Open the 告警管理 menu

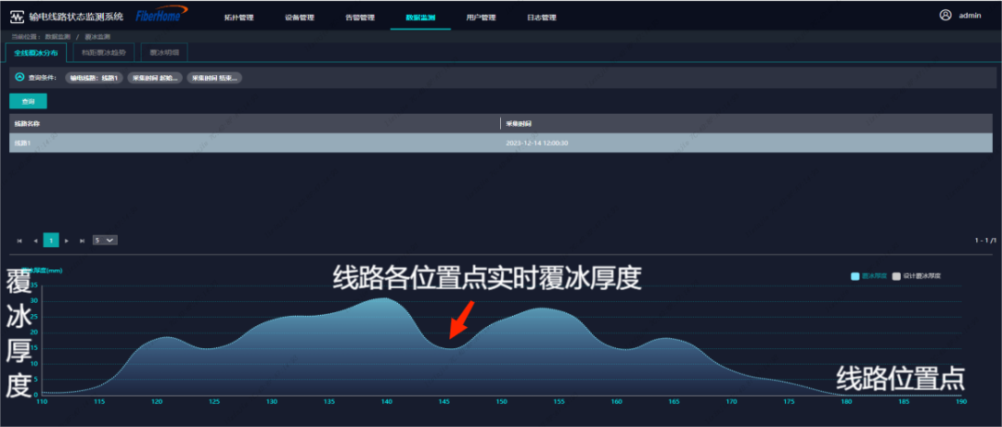tap(360, 17)
